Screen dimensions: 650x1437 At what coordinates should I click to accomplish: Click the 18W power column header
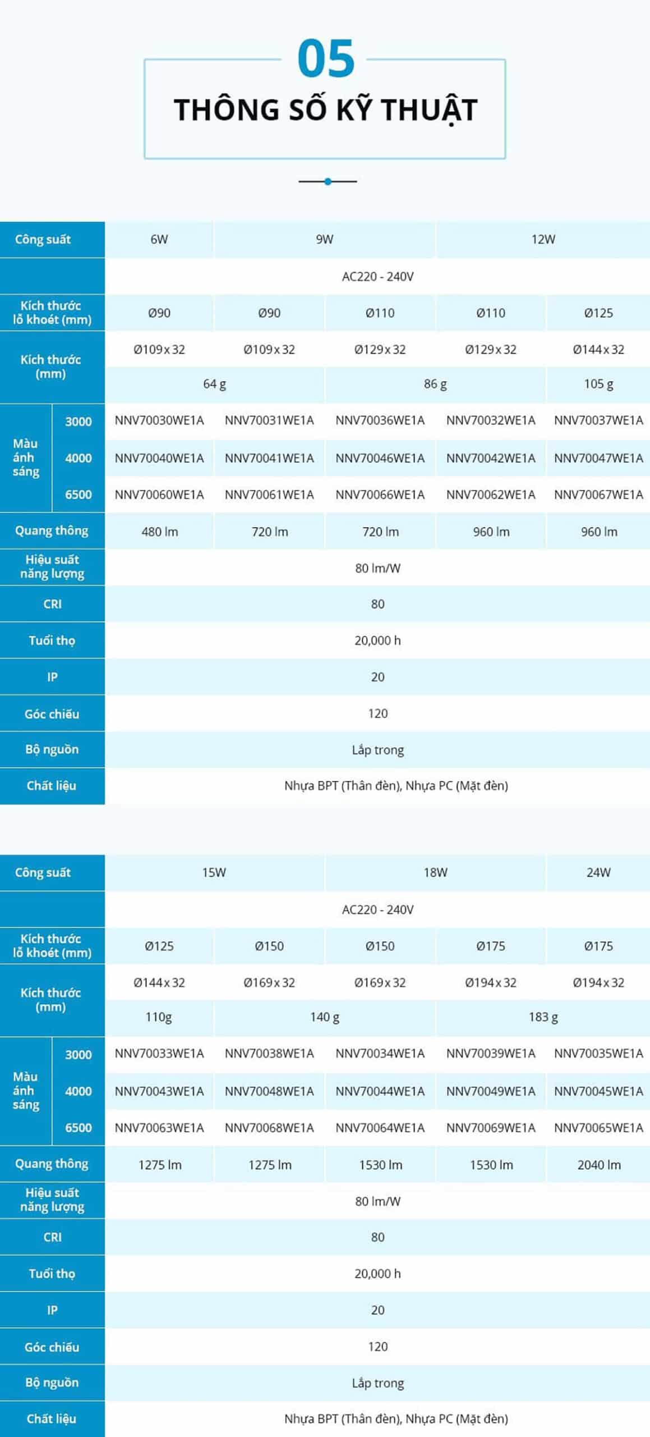click(435, 872)
